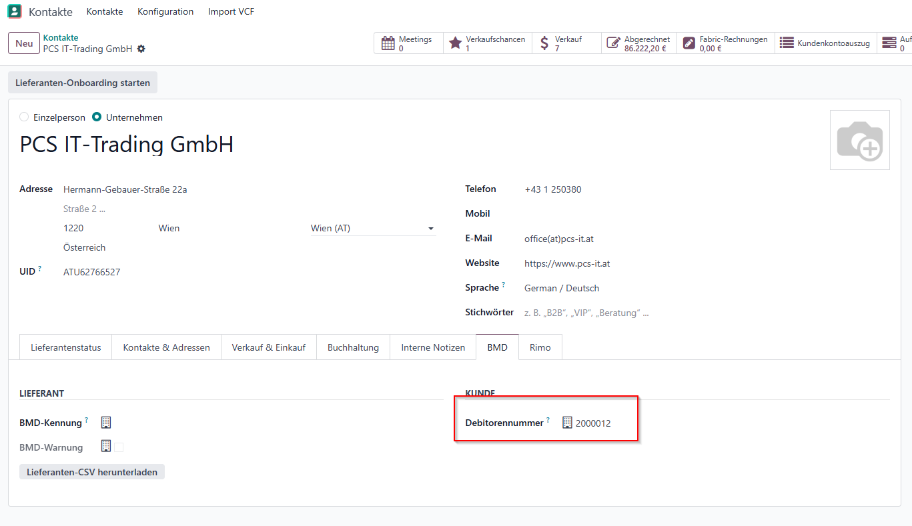912x526 pixels.
Task: Expand the Wien (AT) state dropdown
Action: click(373, 228)
